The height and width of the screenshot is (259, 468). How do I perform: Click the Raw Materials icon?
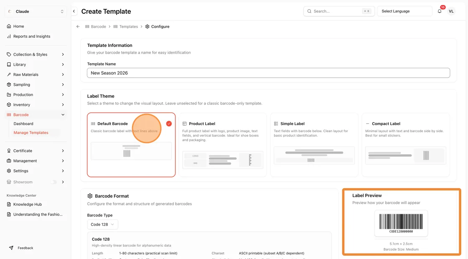pos(9,74)
